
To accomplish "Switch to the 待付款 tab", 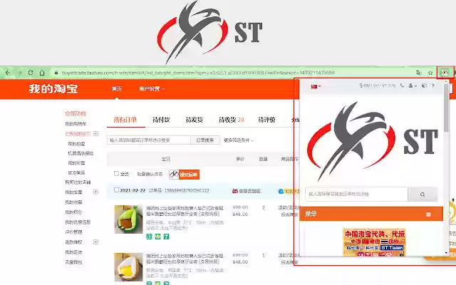I will point(161,120).
